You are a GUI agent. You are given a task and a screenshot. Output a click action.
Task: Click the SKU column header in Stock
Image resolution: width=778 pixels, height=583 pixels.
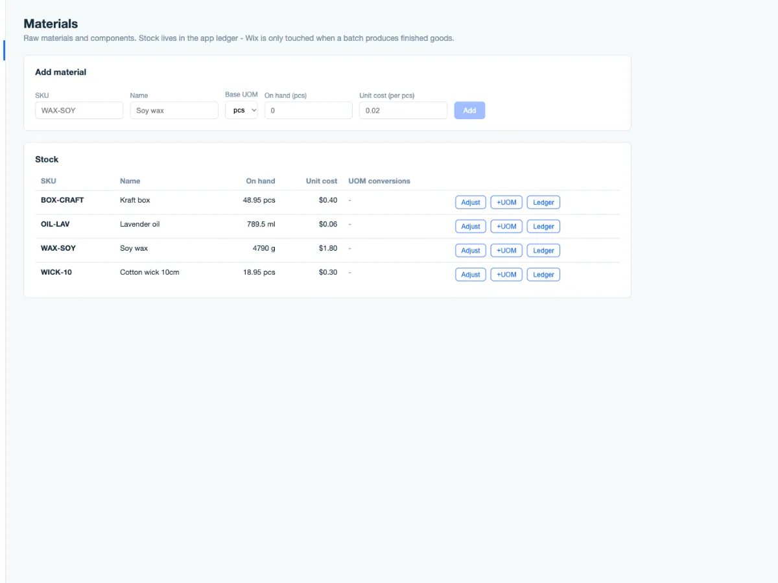click(48, 181)
